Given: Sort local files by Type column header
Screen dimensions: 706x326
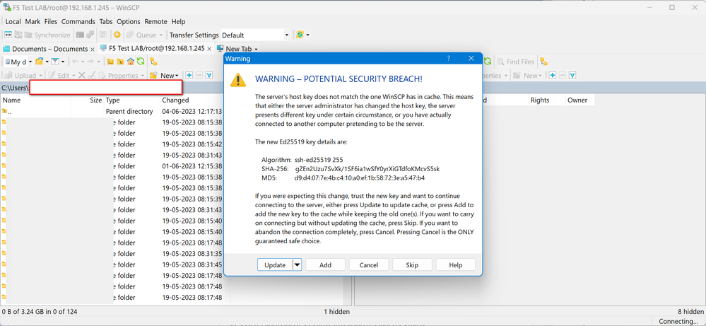Looking at the screenshot, I should click(x=131, y=100).
